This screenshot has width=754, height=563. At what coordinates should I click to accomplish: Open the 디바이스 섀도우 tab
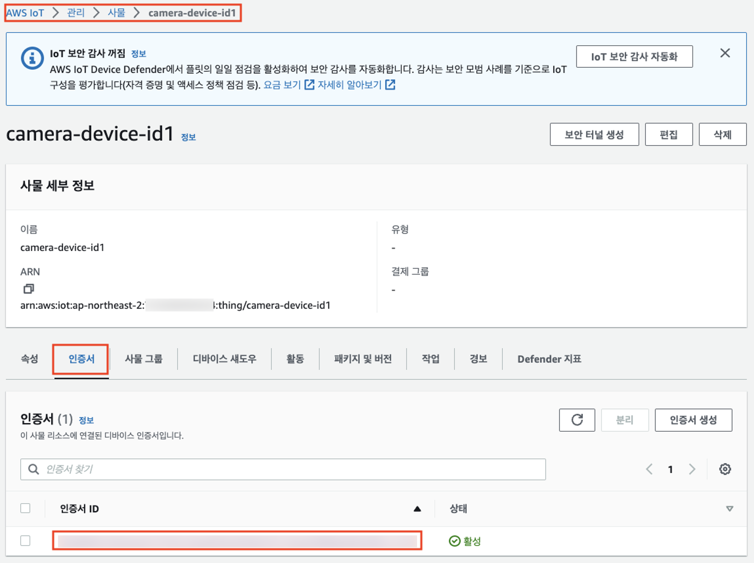225,359
